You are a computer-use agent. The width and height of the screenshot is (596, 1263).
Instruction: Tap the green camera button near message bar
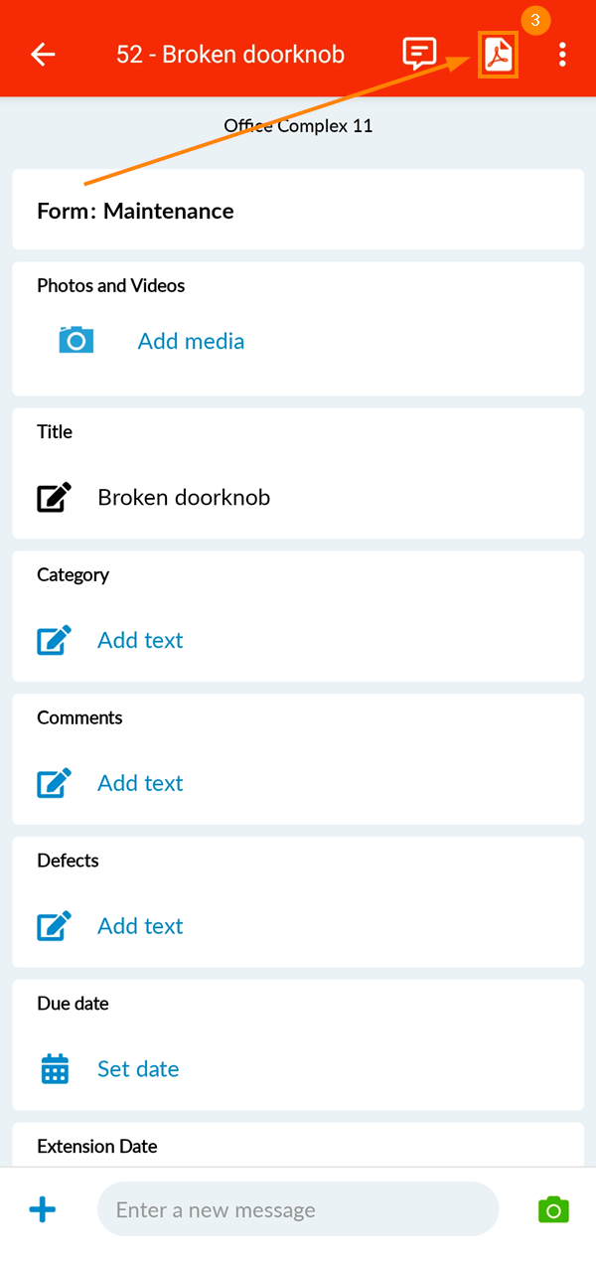click(553, 1209)
